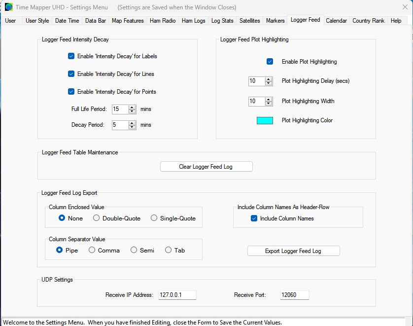
Task: Click the Time Mapper UHD app icon
Action: [x=9, y=7]
